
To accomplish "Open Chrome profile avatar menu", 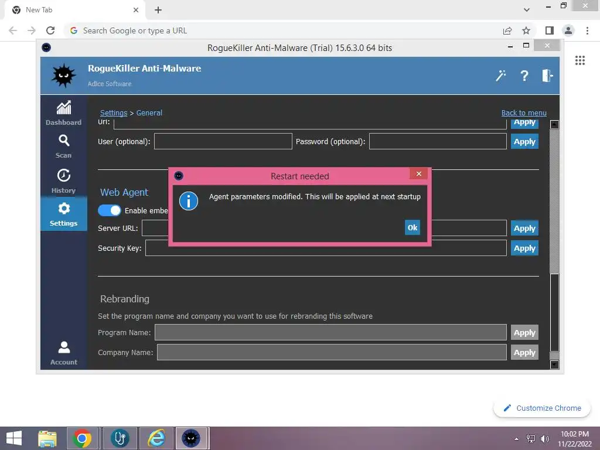I will click(568, 30).
